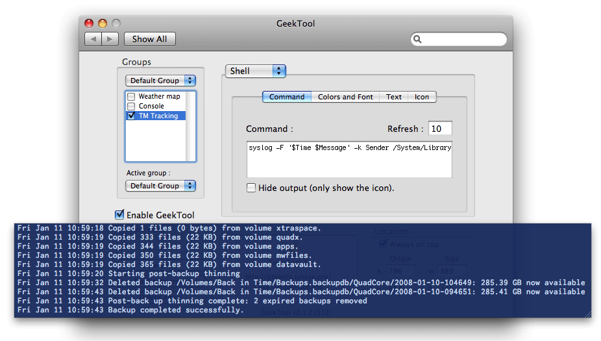Switch to the Colors and Font tab
This screenshot has width=601, height=341.
(345, 97)
